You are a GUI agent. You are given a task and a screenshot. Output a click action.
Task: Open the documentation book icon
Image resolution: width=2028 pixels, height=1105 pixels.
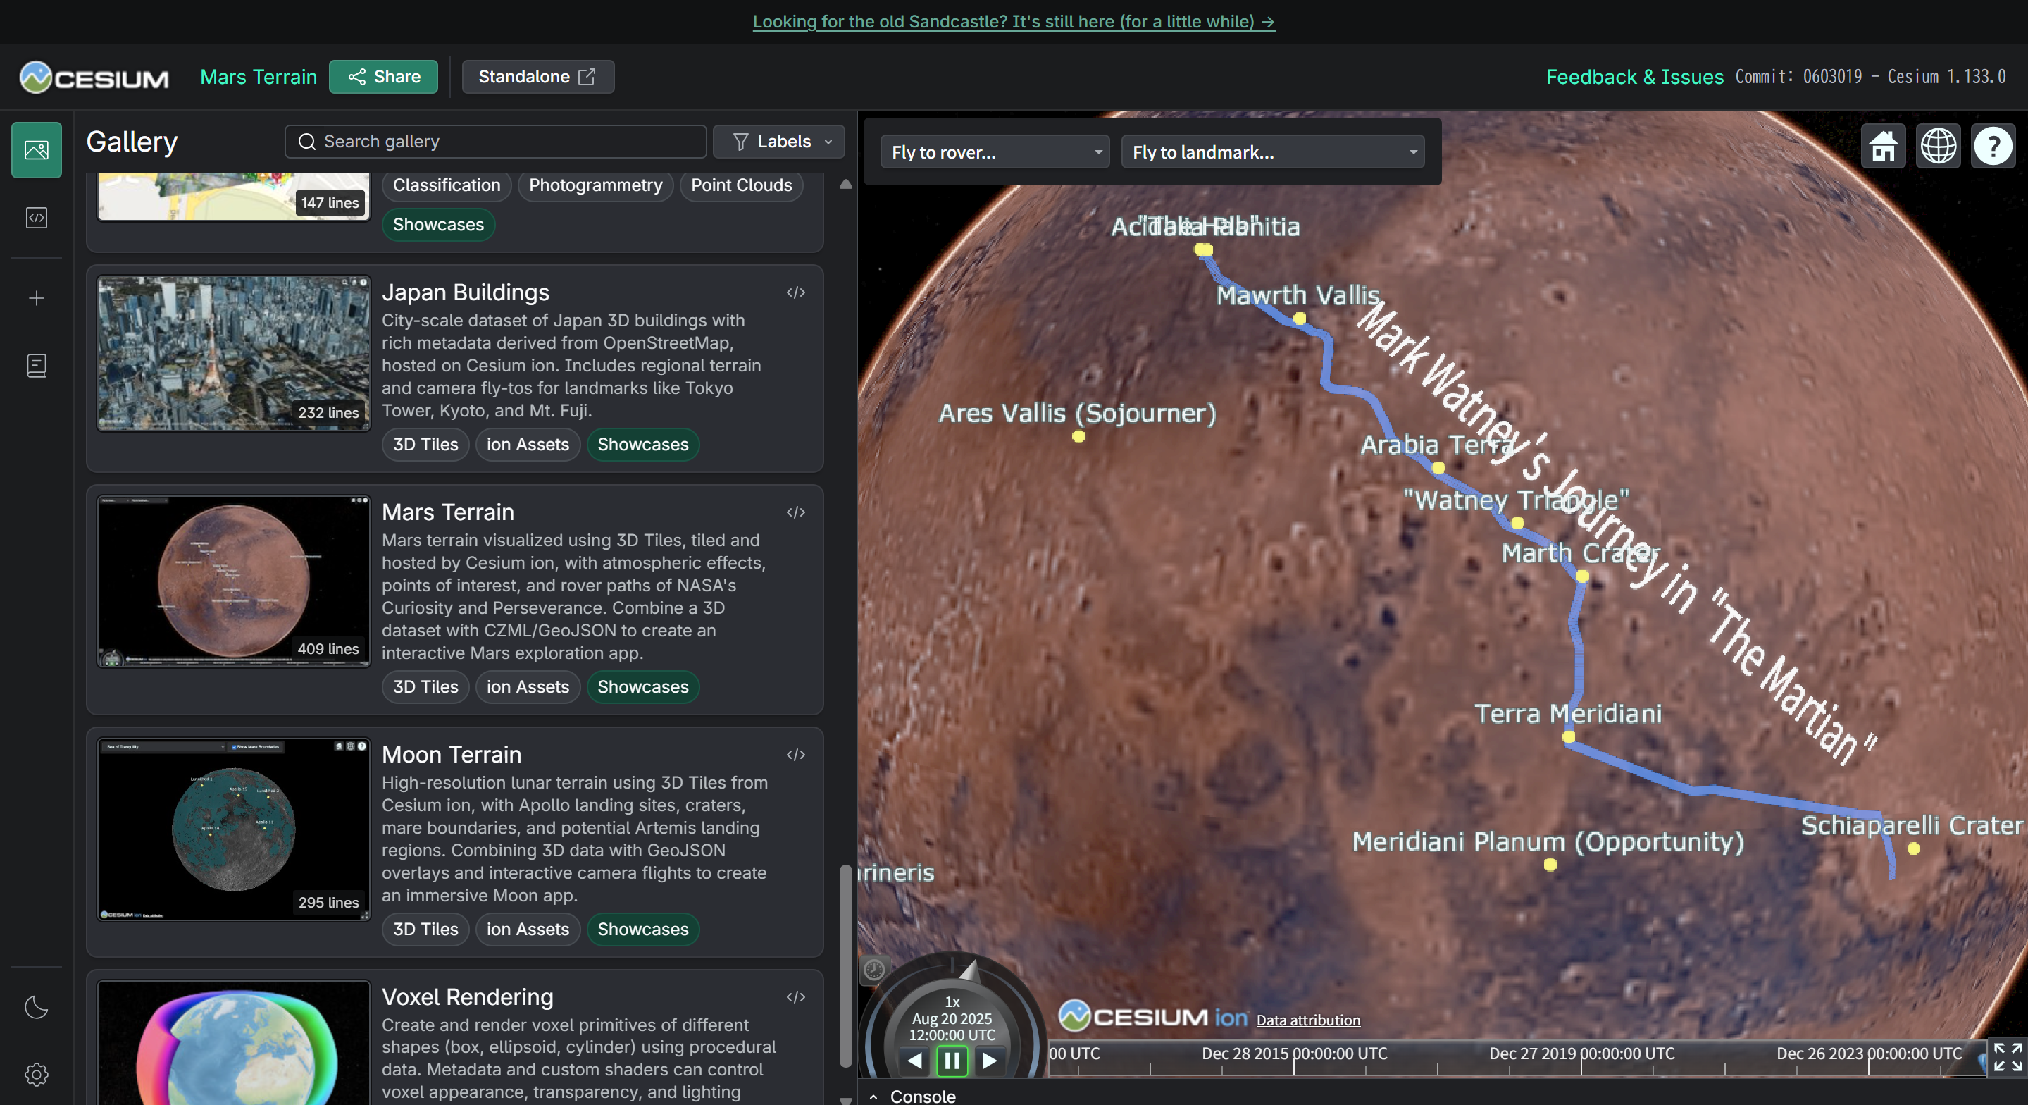36,366
